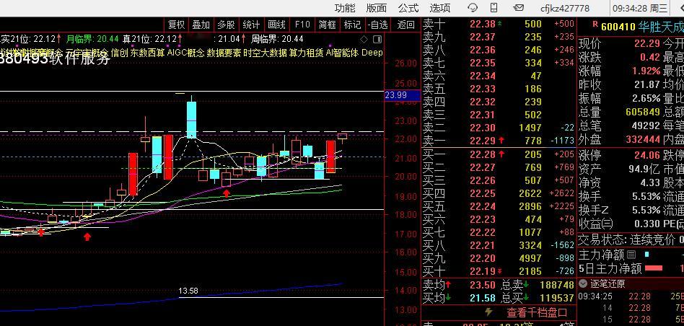The width and height of the screenshot is (684, 326).
Task: Click the 数据要素 concept tag
Action: [x=223, y=53]
